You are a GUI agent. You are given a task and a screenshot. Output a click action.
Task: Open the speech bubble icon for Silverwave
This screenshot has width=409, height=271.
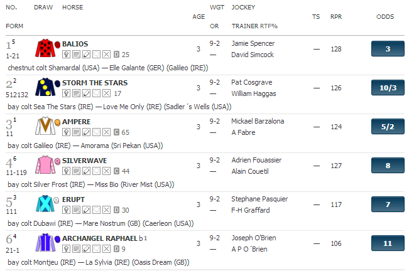coord(96,171)
